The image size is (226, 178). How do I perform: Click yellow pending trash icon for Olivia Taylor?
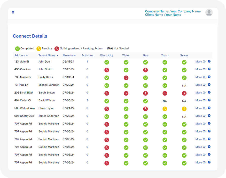tap(165, 109)
